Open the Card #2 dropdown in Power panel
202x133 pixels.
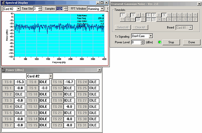pos(51,76)
